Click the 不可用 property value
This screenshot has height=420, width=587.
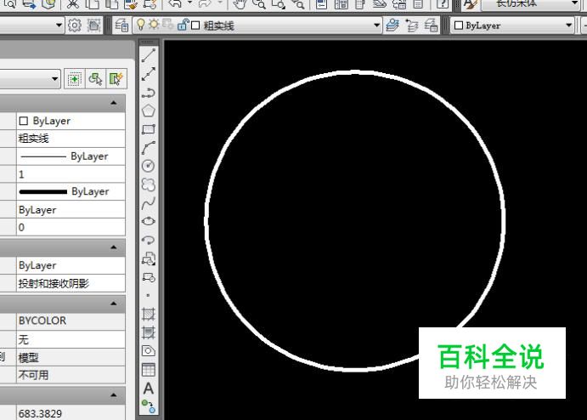pyautogui.click(x=71, y=375)
